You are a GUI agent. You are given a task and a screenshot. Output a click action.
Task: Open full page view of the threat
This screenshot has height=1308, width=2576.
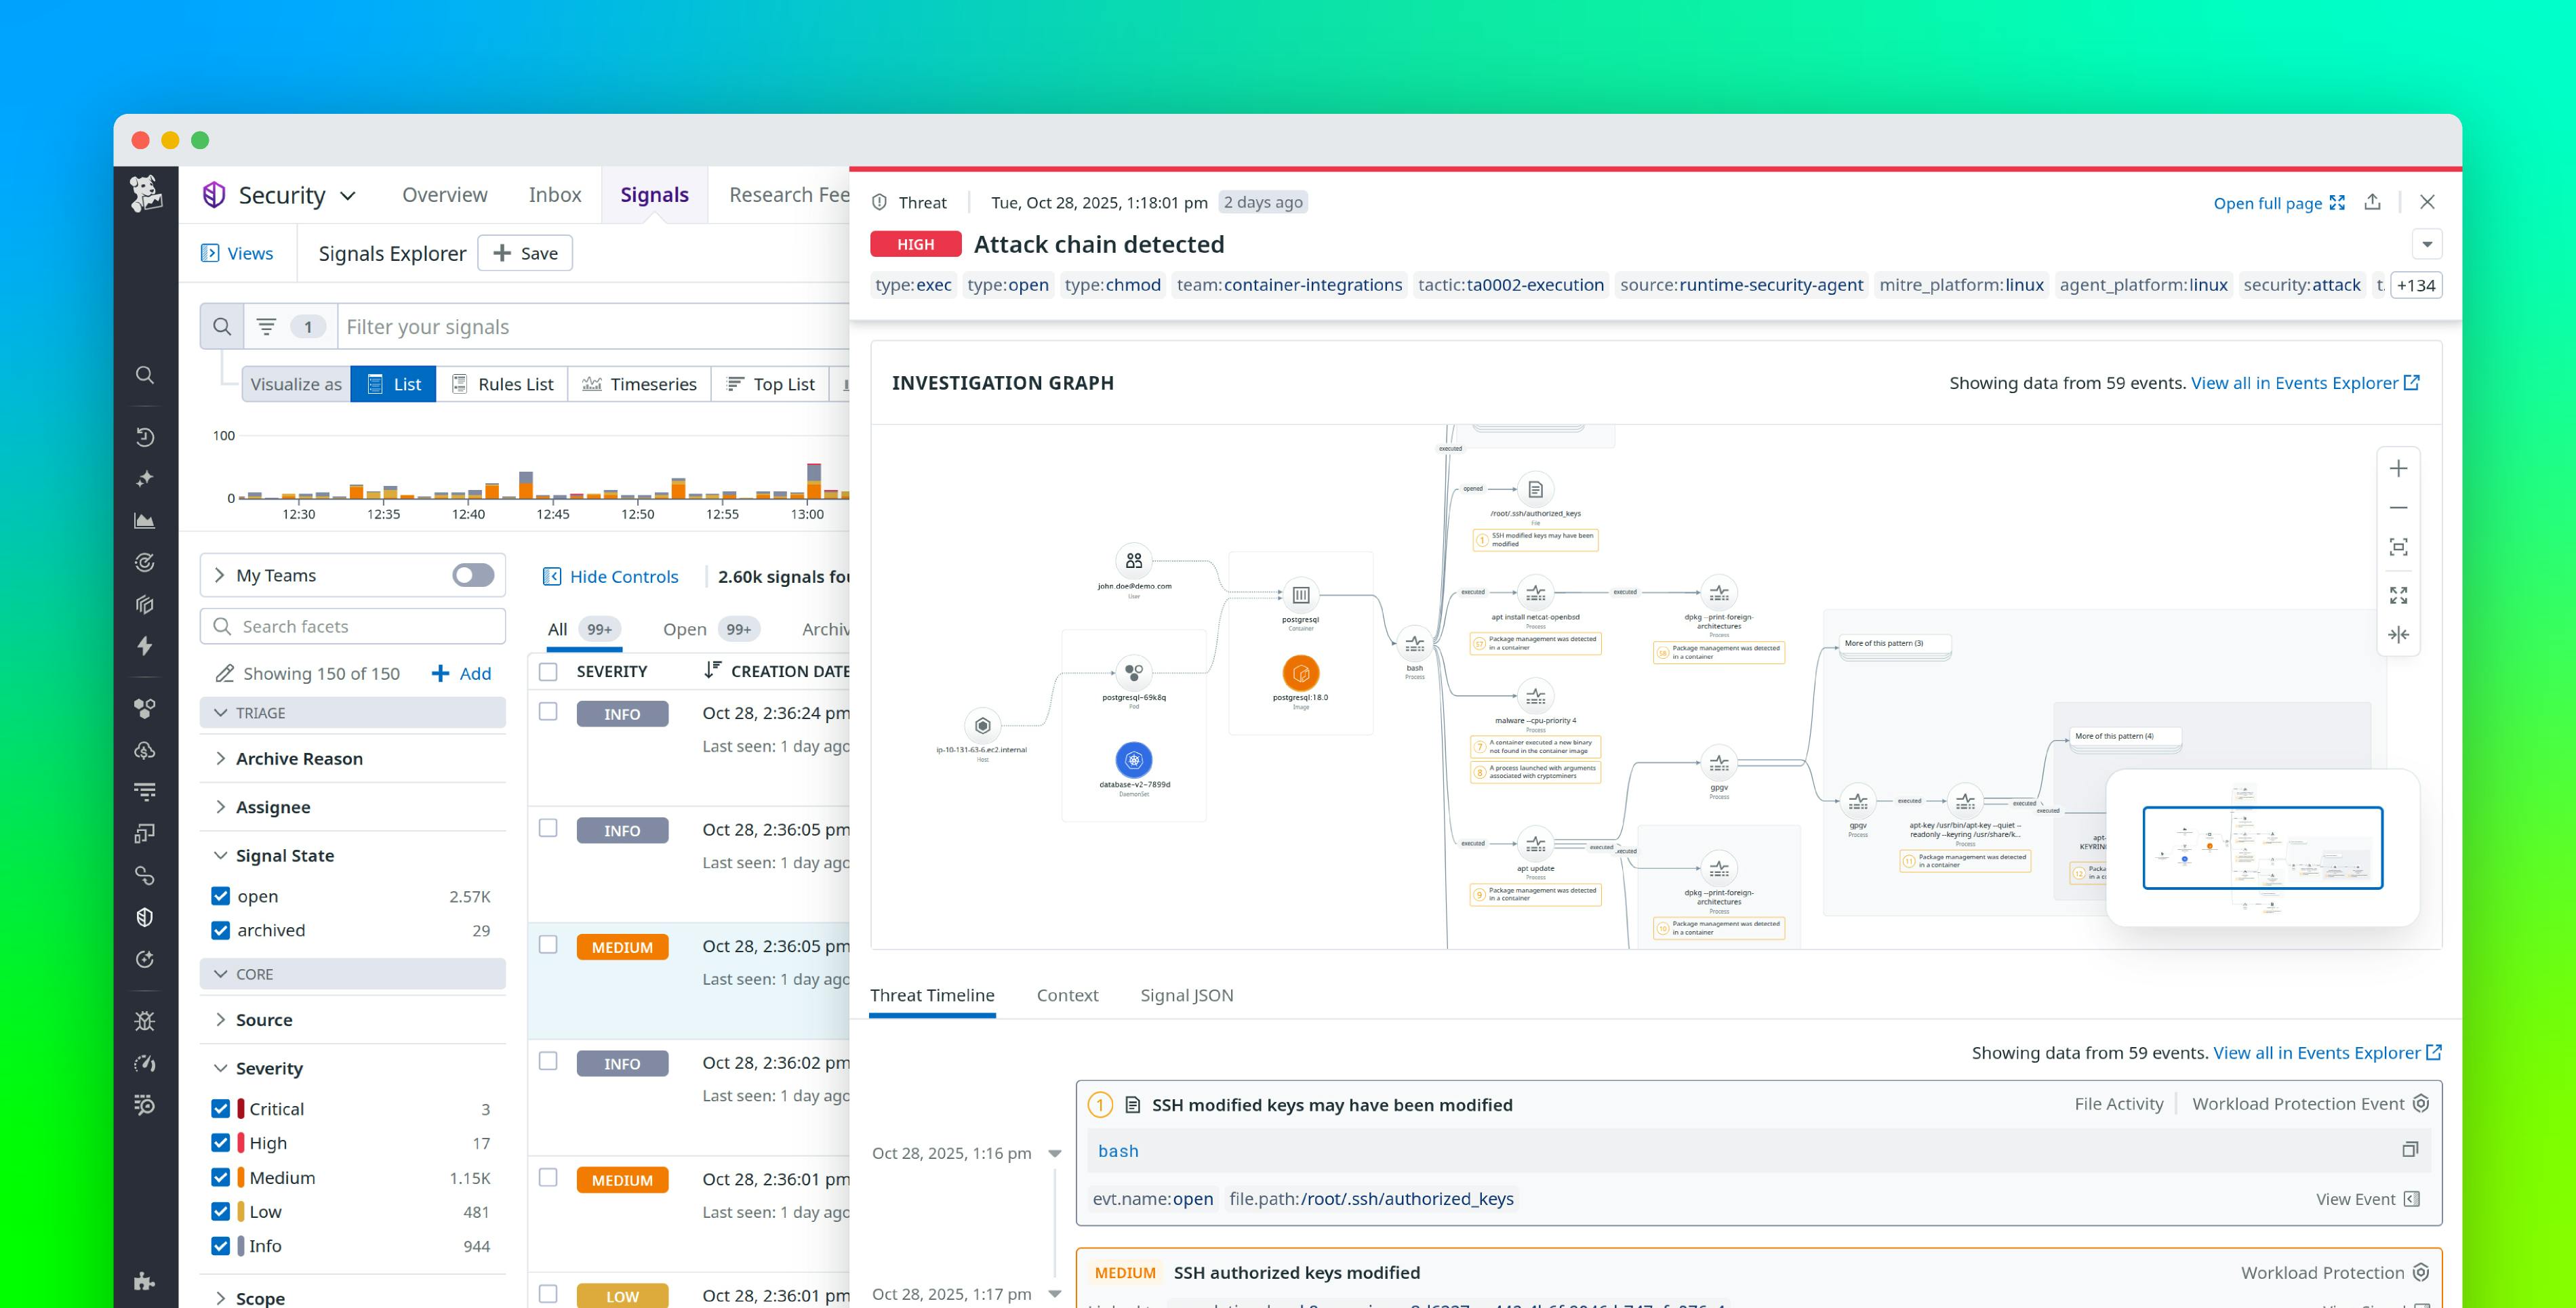[x=2270, y=203]
